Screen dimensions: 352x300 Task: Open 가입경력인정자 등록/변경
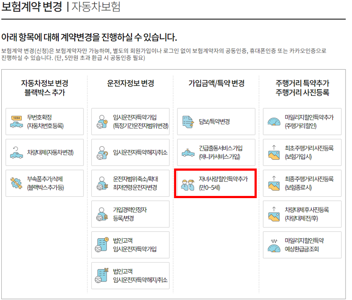131,214
